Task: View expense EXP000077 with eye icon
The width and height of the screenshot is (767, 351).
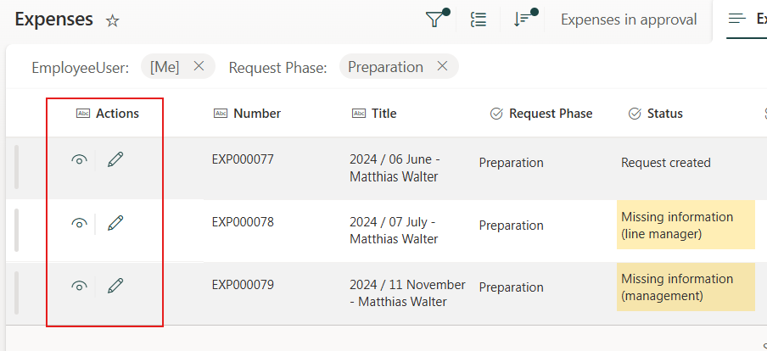Action: [x=79, y=160]
